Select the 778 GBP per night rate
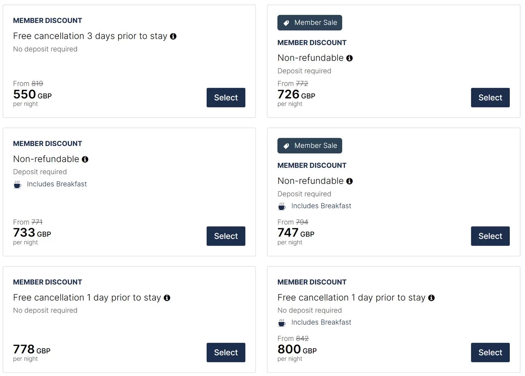The image size is (525, 376). 226,353
